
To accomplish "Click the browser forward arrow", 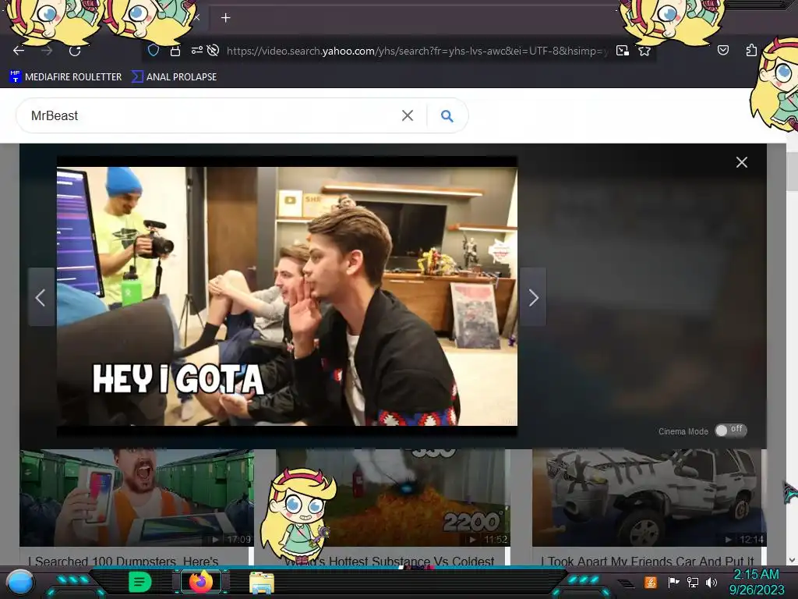I will [47, 51].
